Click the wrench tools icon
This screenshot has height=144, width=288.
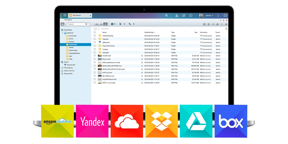coord(130,24)
